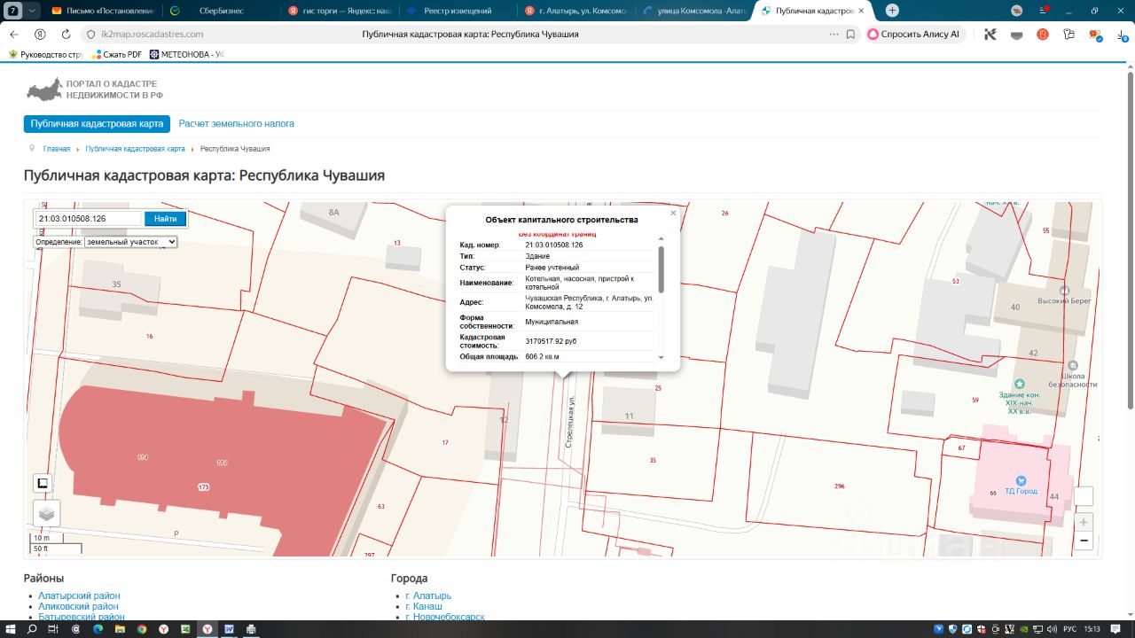The image size is (1135, 638).
Task: Switch to the улица Комсомола tab
Action: [693, 11]
